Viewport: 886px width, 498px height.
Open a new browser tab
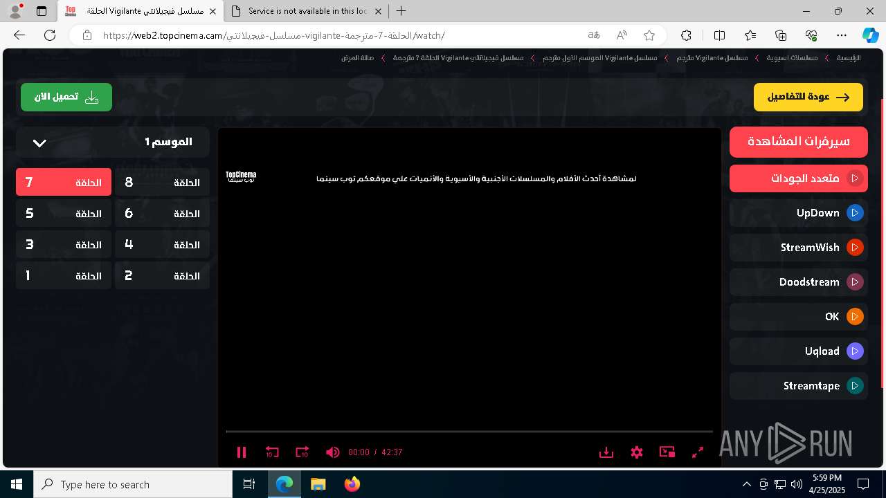click(401, 11)
